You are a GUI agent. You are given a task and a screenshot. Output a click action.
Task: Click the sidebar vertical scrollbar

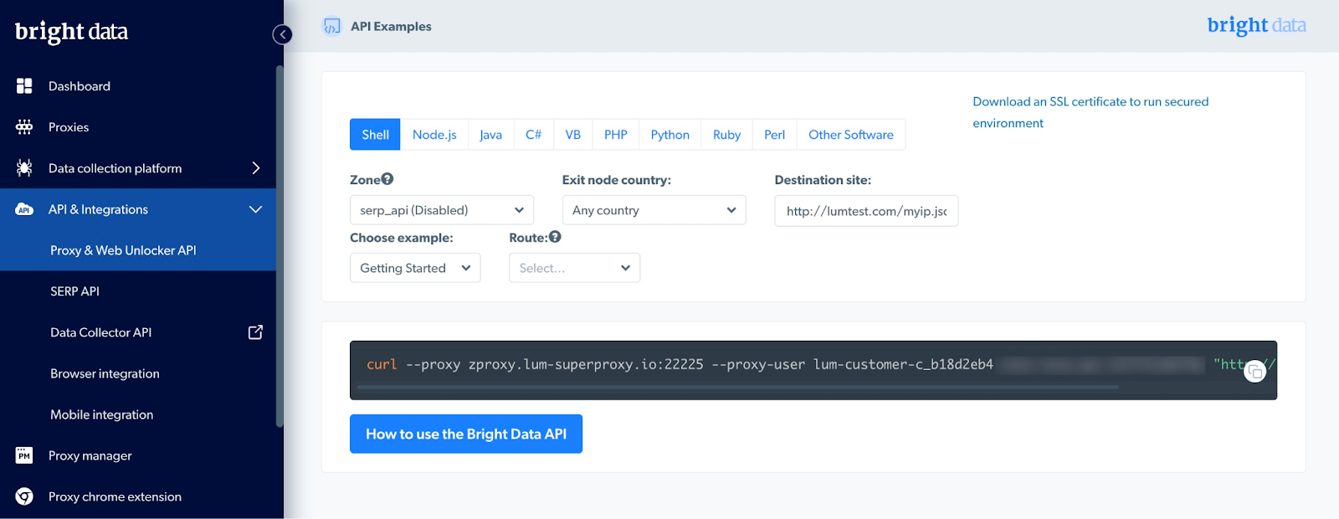[x=280, y=246]
